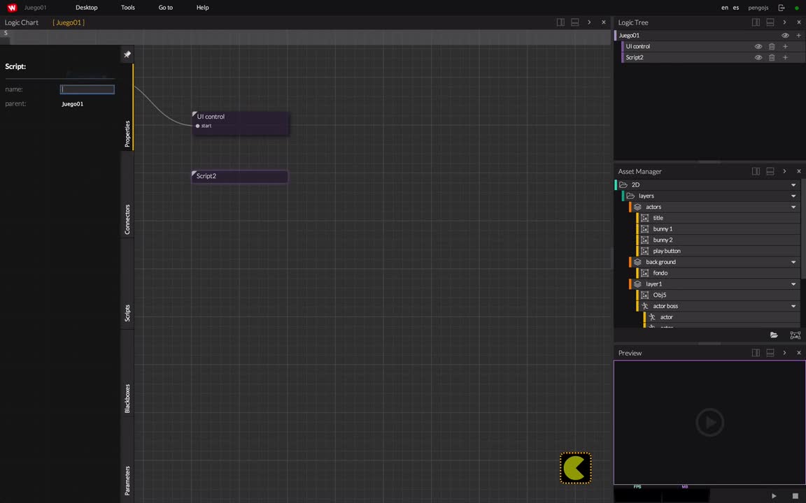The height and width of the screenshot is (503, 806).
Task: Hide the 'UI control' script with its eye icon
Action: pos(758,46)
